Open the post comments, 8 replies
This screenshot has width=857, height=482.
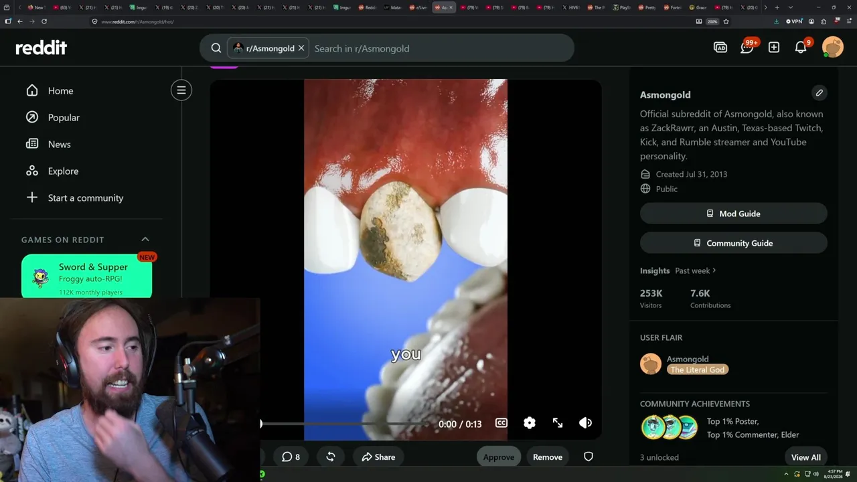[x=291, y=457]
